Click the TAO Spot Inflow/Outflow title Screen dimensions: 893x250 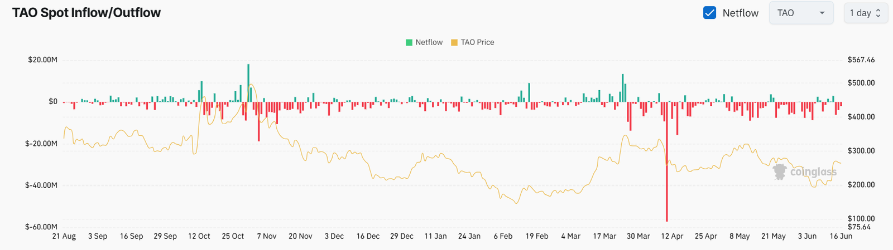pos(87,13)
